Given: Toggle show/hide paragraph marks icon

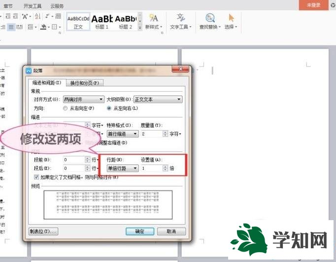Looking at the screenshot, I should click(47, 16).
